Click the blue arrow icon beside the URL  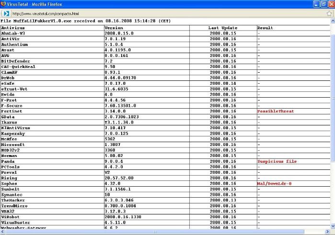(x=6, y=13)
